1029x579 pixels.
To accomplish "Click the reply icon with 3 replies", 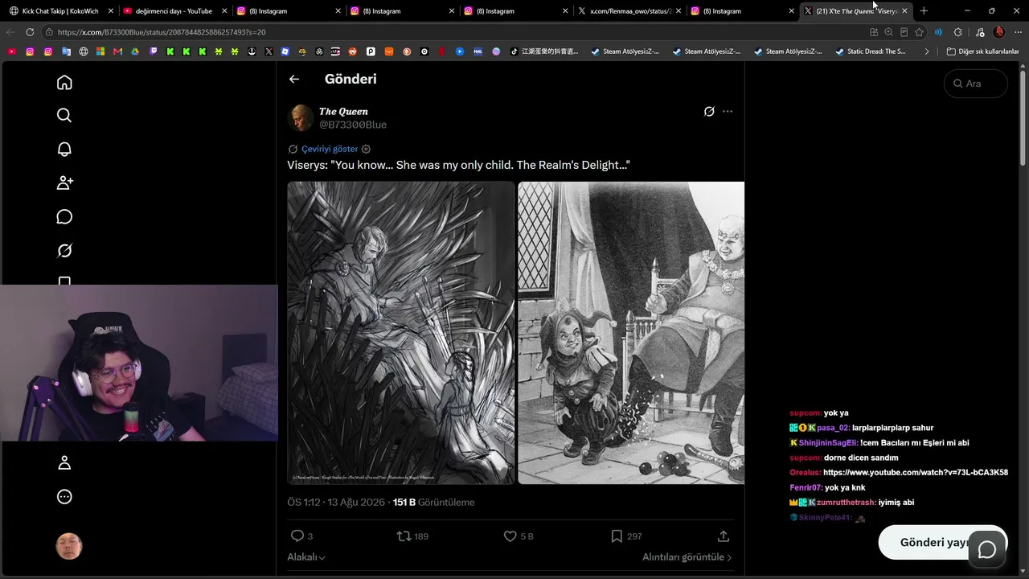I will pyautogui.click(x=297, y=536).
